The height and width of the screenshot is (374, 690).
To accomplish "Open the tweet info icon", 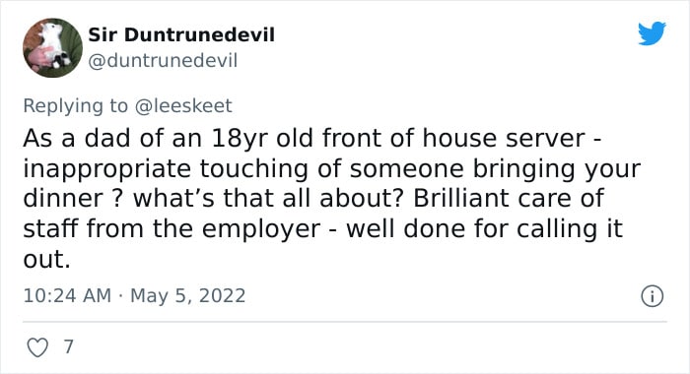I will click(x=652, y=296).
